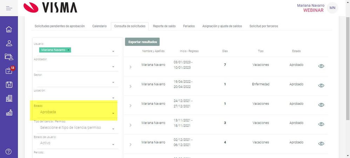Viewport: 350px width, 158px height.
Task: Open tasks icon with 13 badge
Action: (x=9, y=70)
